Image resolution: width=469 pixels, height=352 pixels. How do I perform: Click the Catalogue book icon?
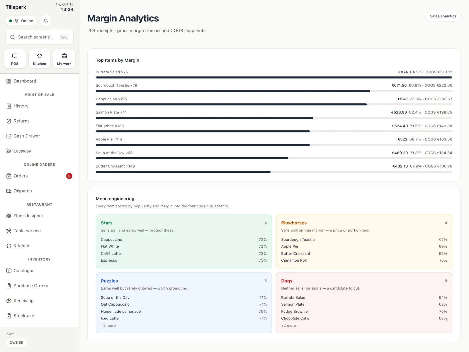pyautogui.click(x=9, y=271)
